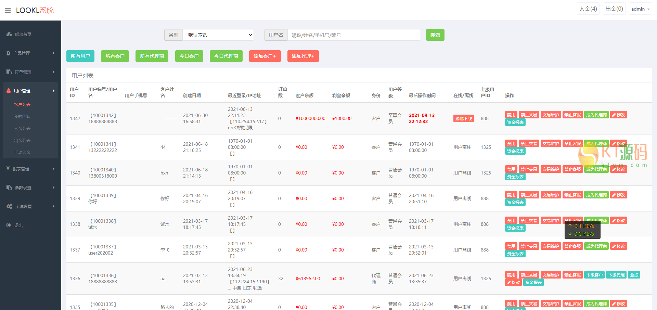The height and width of the screenshot is (310, 657).
Task: Click the 出金(0) button
Action: 614,9
